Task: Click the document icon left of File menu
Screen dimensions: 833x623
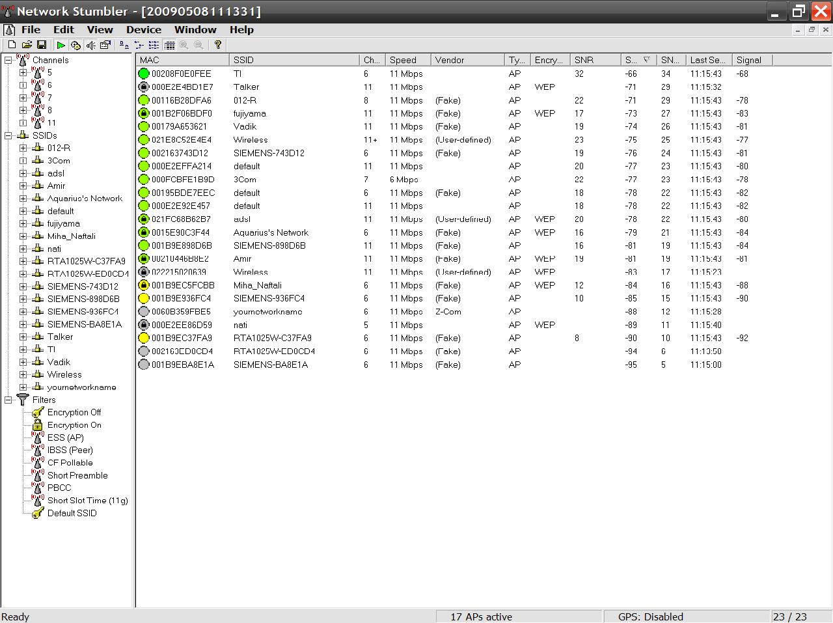Action: tap(9, 30)
